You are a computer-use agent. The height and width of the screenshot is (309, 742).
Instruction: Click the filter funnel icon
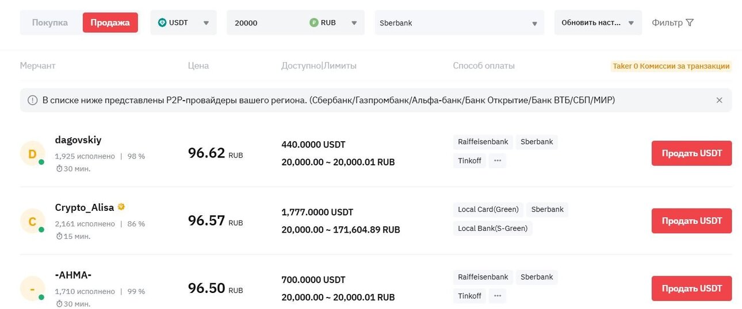coord(690,23)
